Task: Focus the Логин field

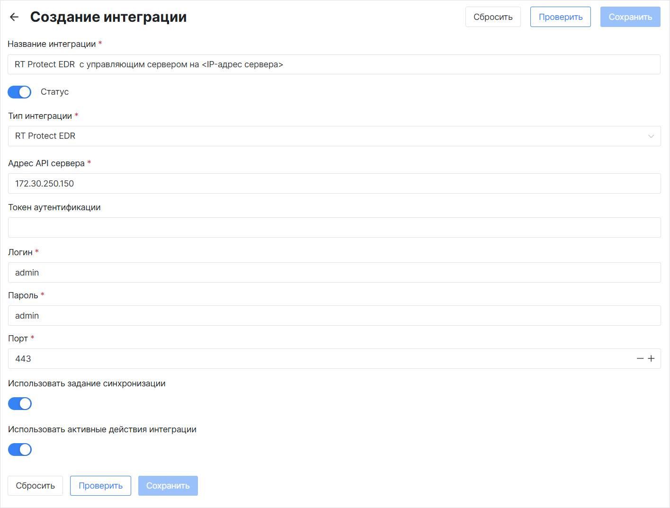Action: (x=334, y=273)
